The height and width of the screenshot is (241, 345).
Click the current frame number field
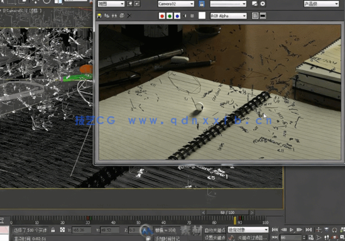pyautogui.click(x=291, y=238)
